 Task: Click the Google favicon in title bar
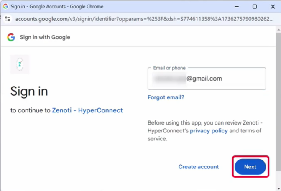click(x=5, y=6)
